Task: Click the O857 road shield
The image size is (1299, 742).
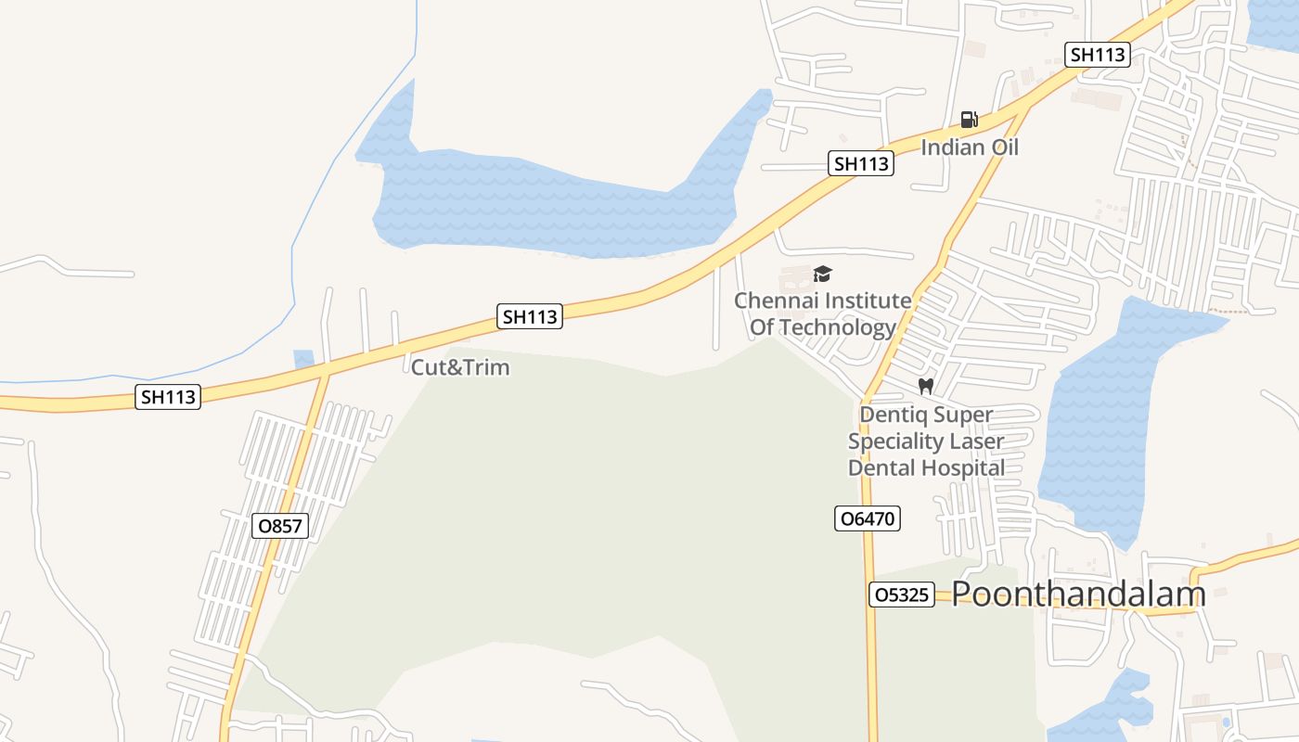Action: tap(279, 526)
